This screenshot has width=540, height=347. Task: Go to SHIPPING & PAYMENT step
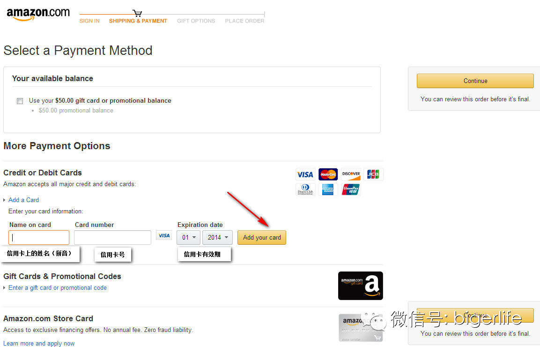(x=138, y=21)
